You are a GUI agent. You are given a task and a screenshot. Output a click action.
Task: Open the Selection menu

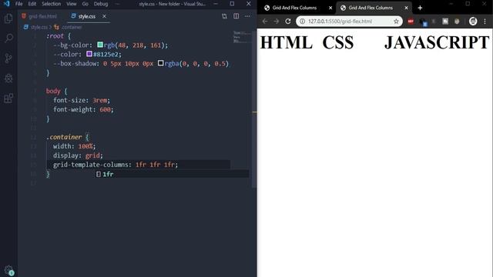pyautogui.click(x=52, y=4)
